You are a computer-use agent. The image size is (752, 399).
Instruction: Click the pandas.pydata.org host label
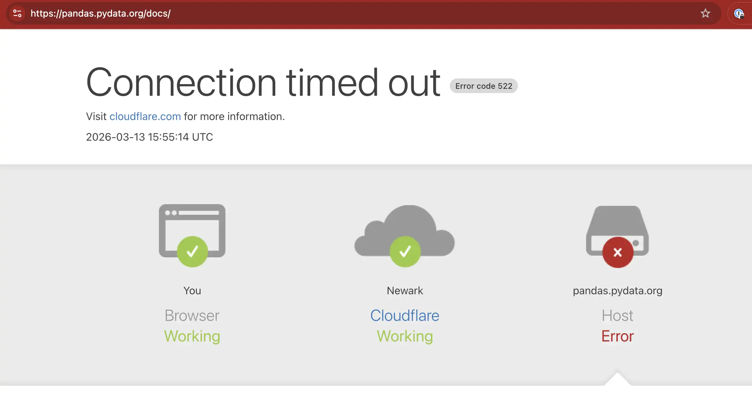[x=617, y=291]
